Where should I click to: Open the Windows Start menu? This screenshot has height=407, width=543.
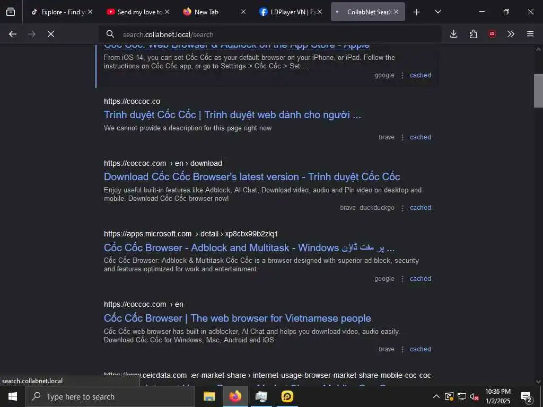coord(13,396)
